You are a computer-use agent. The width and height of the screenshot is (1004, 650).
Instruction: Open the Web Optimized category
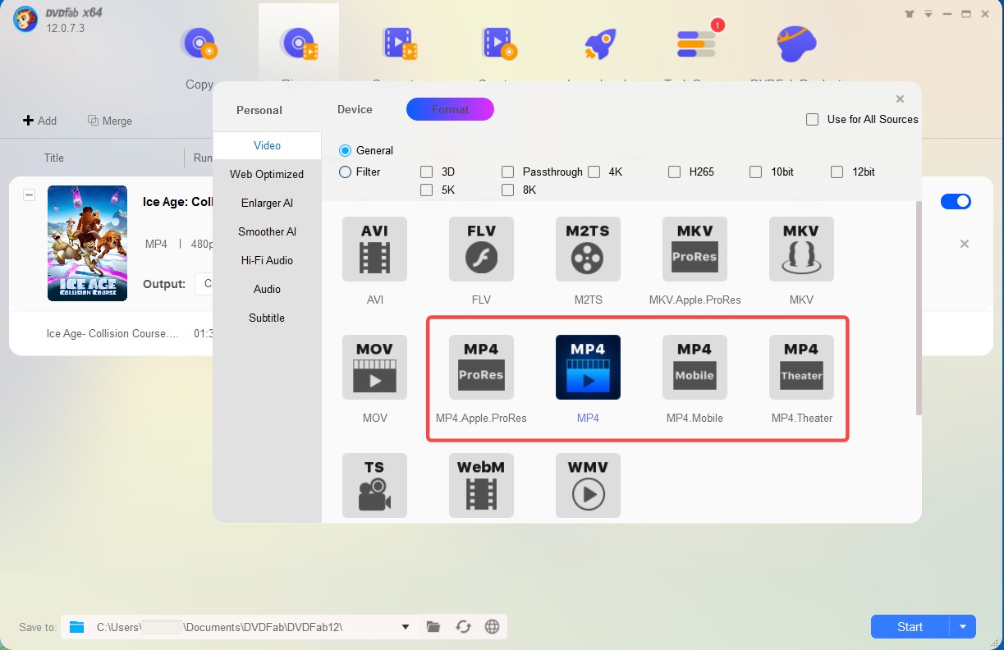tap(267, 174)
